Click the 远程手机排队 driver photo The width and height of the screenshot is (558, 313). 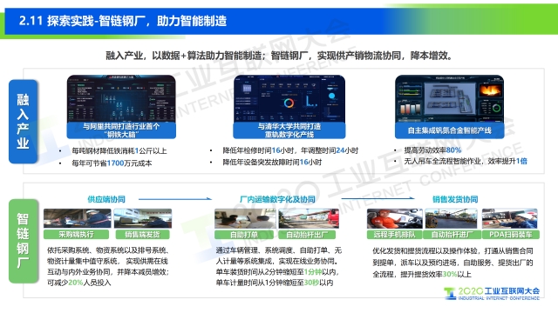[395, 218]
